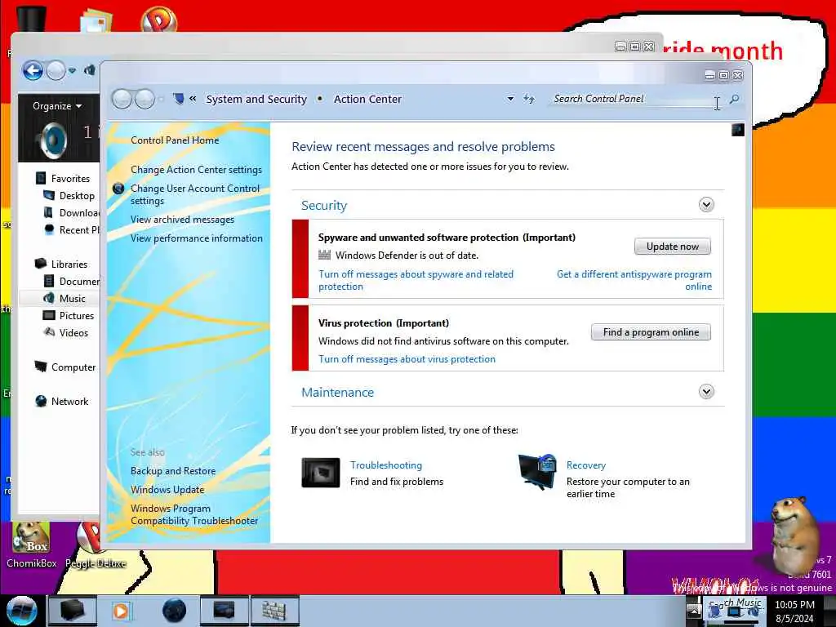Click the Computer icon in navigation pane
836x627 pixels.
[x=41, y=367]
